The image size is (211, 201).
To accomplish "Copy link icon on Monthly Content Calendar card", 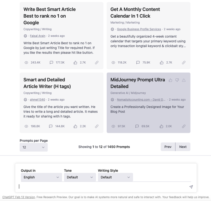I will click(x=184, y=63).
